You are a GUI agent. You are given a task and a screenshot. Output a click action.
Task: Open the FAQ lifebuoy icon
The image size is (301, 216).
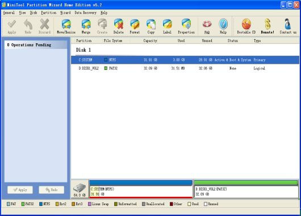[x=207, y=27]
